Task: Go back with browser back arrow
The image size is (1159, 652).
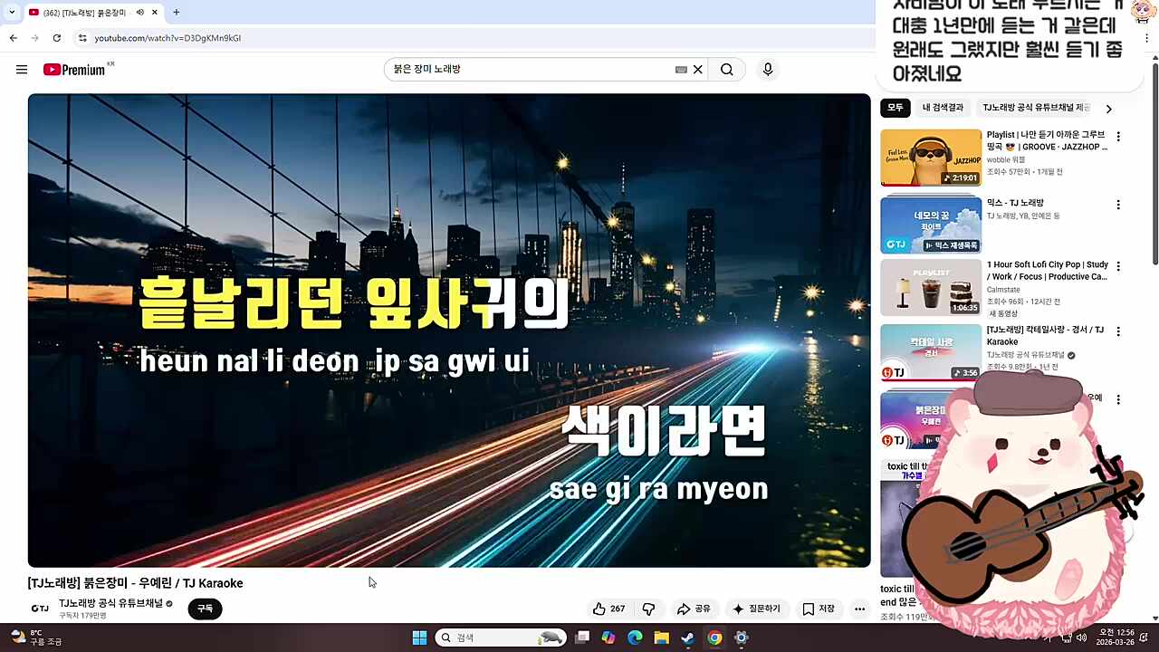Action: 14,38
